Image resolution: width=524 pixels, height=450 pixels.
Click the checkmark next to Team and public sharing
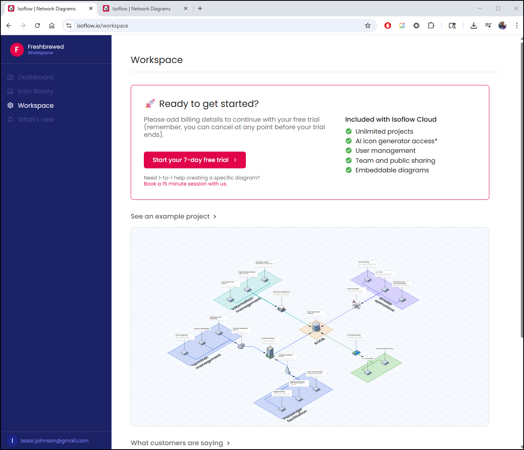click(349, 160)
